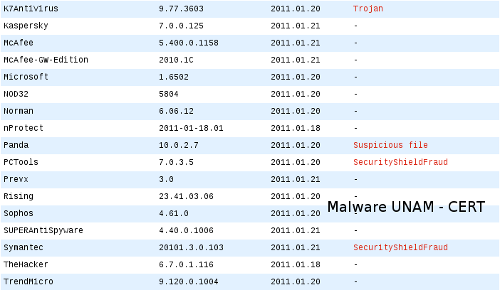Click the Kaspersky row name
The width and height of the screenshot is (500, 290).
[x=26, y=26]
